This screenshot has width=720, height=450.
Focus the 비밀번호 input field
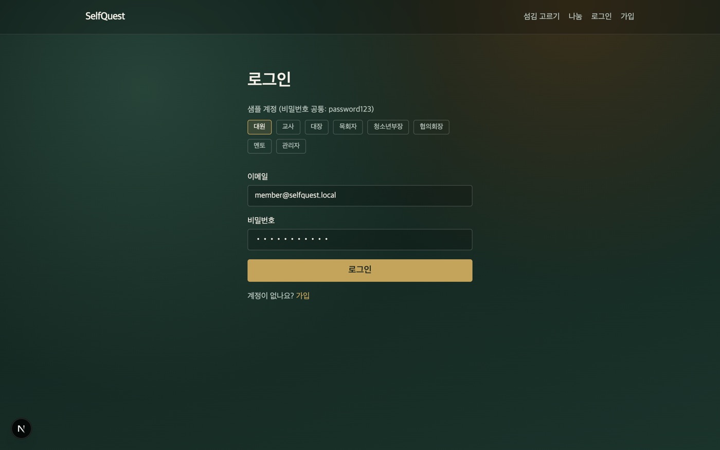359,240
